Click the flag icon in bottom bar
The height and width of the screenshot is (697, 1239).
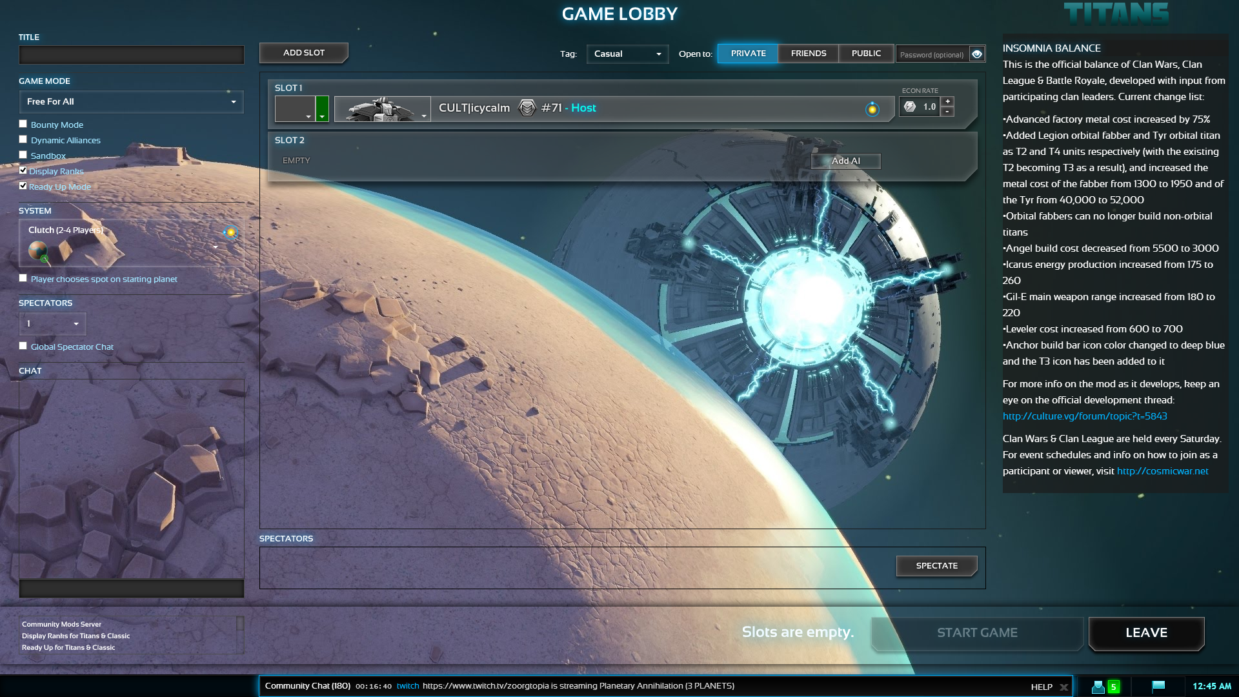click(x=1158, y=686)
